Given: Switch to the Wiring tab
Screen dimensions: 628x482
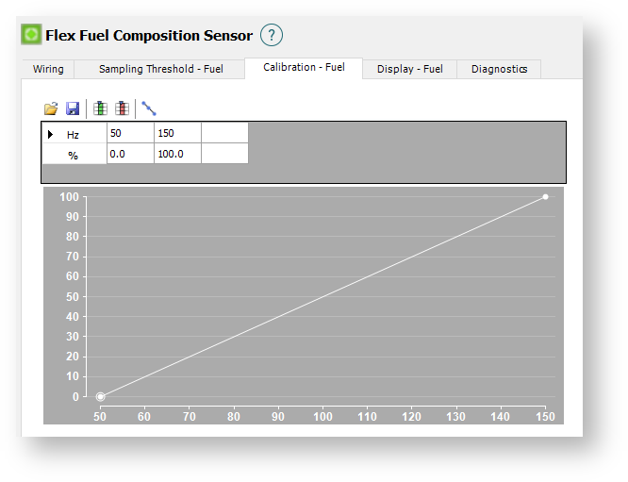Looking at the screenshot, I should [48, 69].
